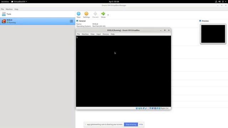The width and height of the screenshot is (228, 128).
Task: Expand the dropdown arrow next to Show
Action: click(x=108, y=15)
